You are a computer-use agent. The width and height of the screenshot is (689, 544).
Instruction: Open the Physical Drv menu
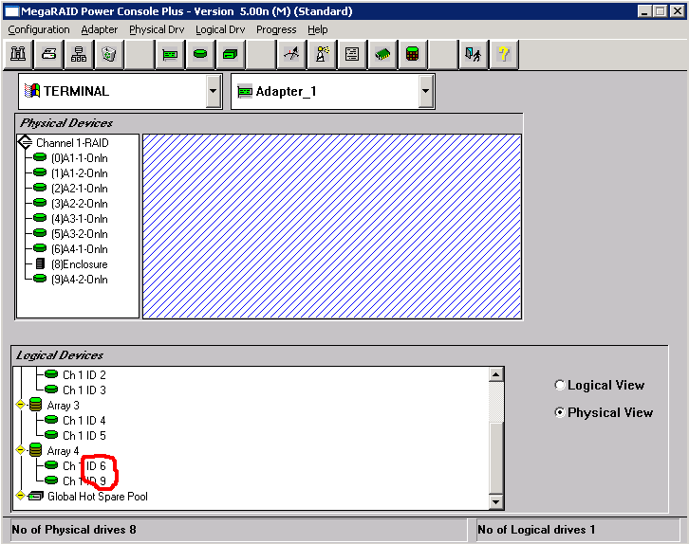click(x=157, y=29)
